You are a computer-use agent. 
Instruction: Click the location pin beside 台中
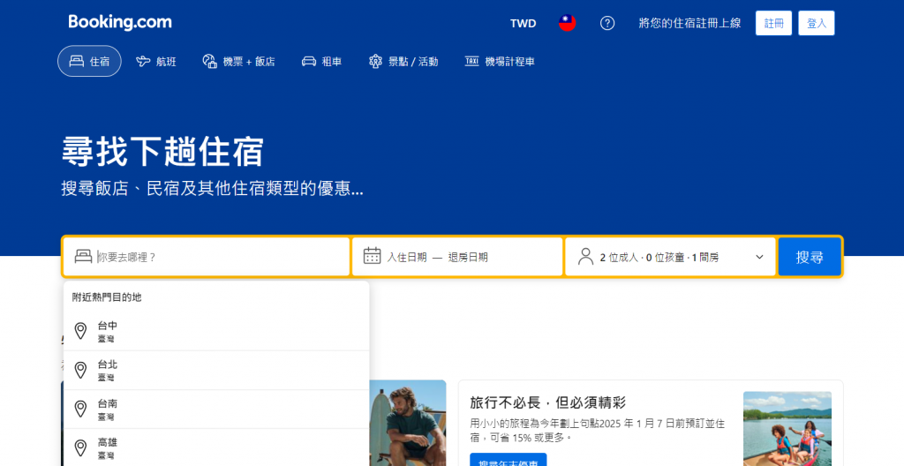click(x=80, y=331)
